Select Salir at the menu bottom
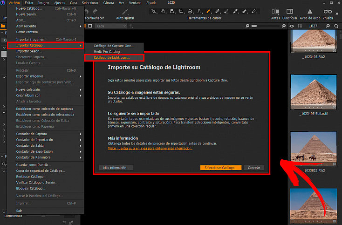The height and width of the screenshot is (225, 342). 46,211
